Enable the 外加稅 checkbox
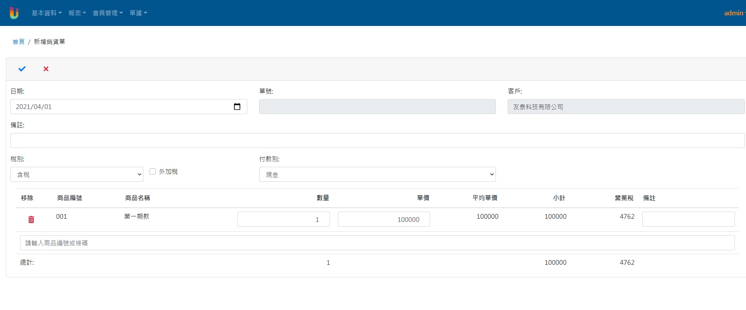Viewport: 746px width, 310px height. [153, 172]
